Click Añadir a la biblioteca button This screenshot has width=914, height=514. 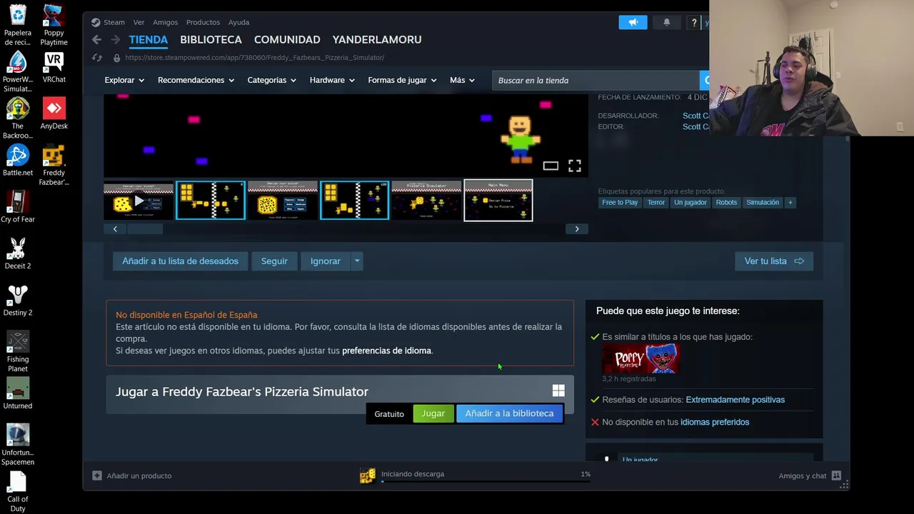tap(509, 413)
